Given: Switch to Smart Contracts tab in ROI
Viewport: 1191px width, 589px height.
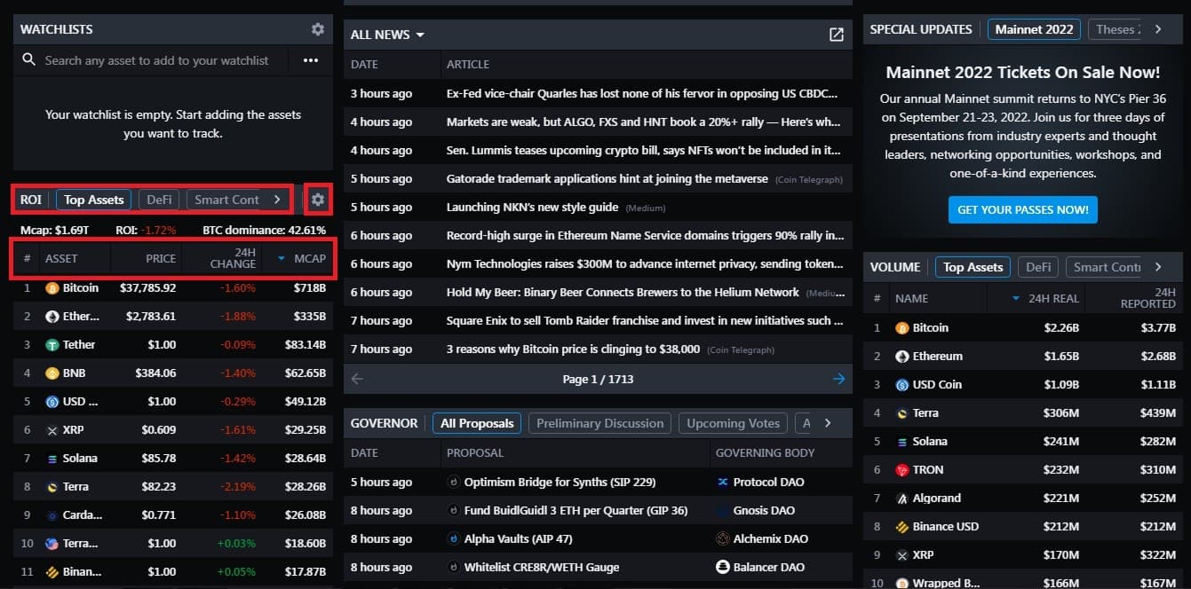Looking at the screenshot, I should (226, 200).
